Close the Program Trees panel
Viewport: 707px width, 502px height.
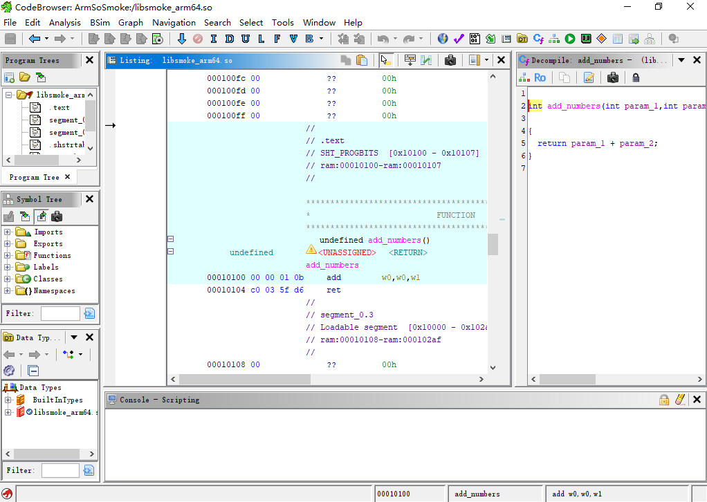(x=90, y=60)
